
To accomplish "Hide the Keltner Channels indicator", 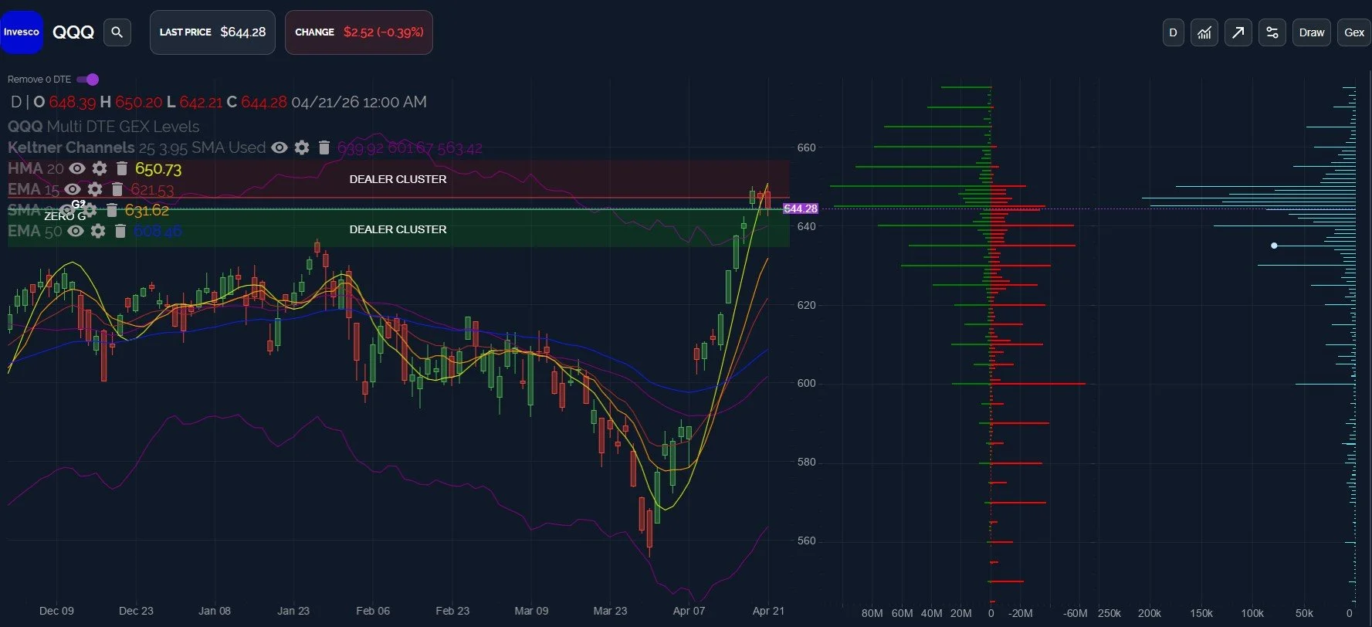I will pyautogui.click(x=279, y=147).
